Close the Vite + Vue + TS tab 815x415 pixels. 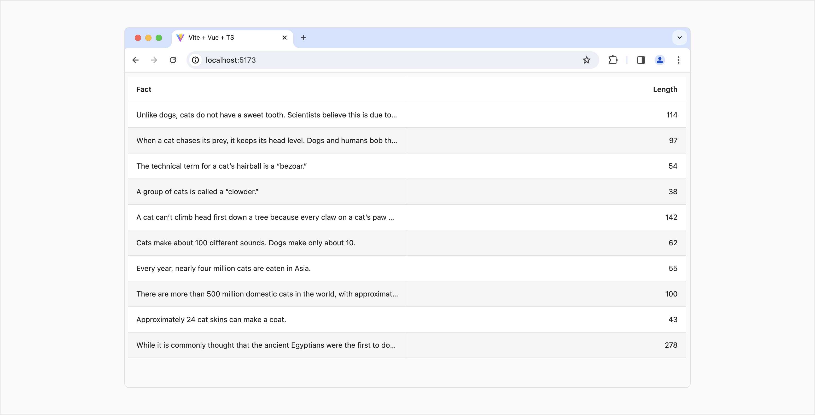coord(284,38)
